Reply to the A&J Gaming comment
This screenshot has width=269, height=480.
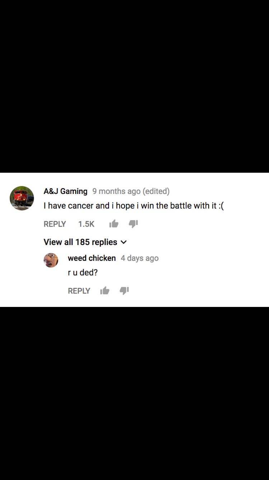pyautogui.click(x=55, y=224)
